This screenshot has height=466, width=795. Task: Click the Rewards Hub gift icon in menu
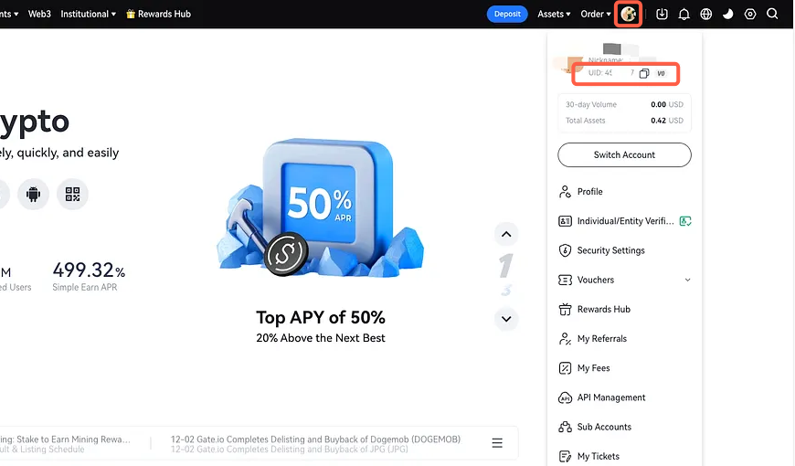[565, 310]
